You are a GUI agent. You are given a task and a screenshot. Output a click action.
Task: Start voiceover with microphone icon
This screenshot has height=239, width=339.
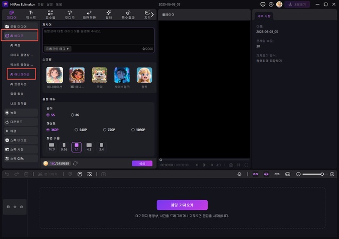coord(239,174)
